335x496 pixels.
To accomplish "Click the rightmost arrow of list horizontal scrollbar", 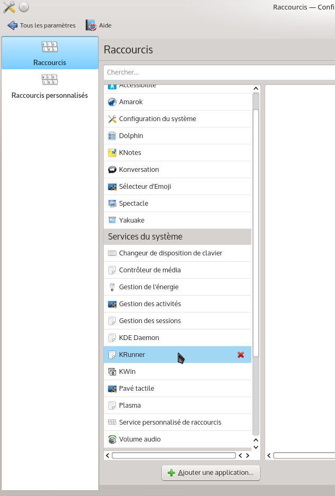I will click(x=248, y=455).
